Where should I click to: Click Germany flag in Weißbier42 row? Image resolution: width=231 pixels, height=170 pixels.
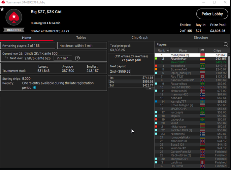point(202,148)
